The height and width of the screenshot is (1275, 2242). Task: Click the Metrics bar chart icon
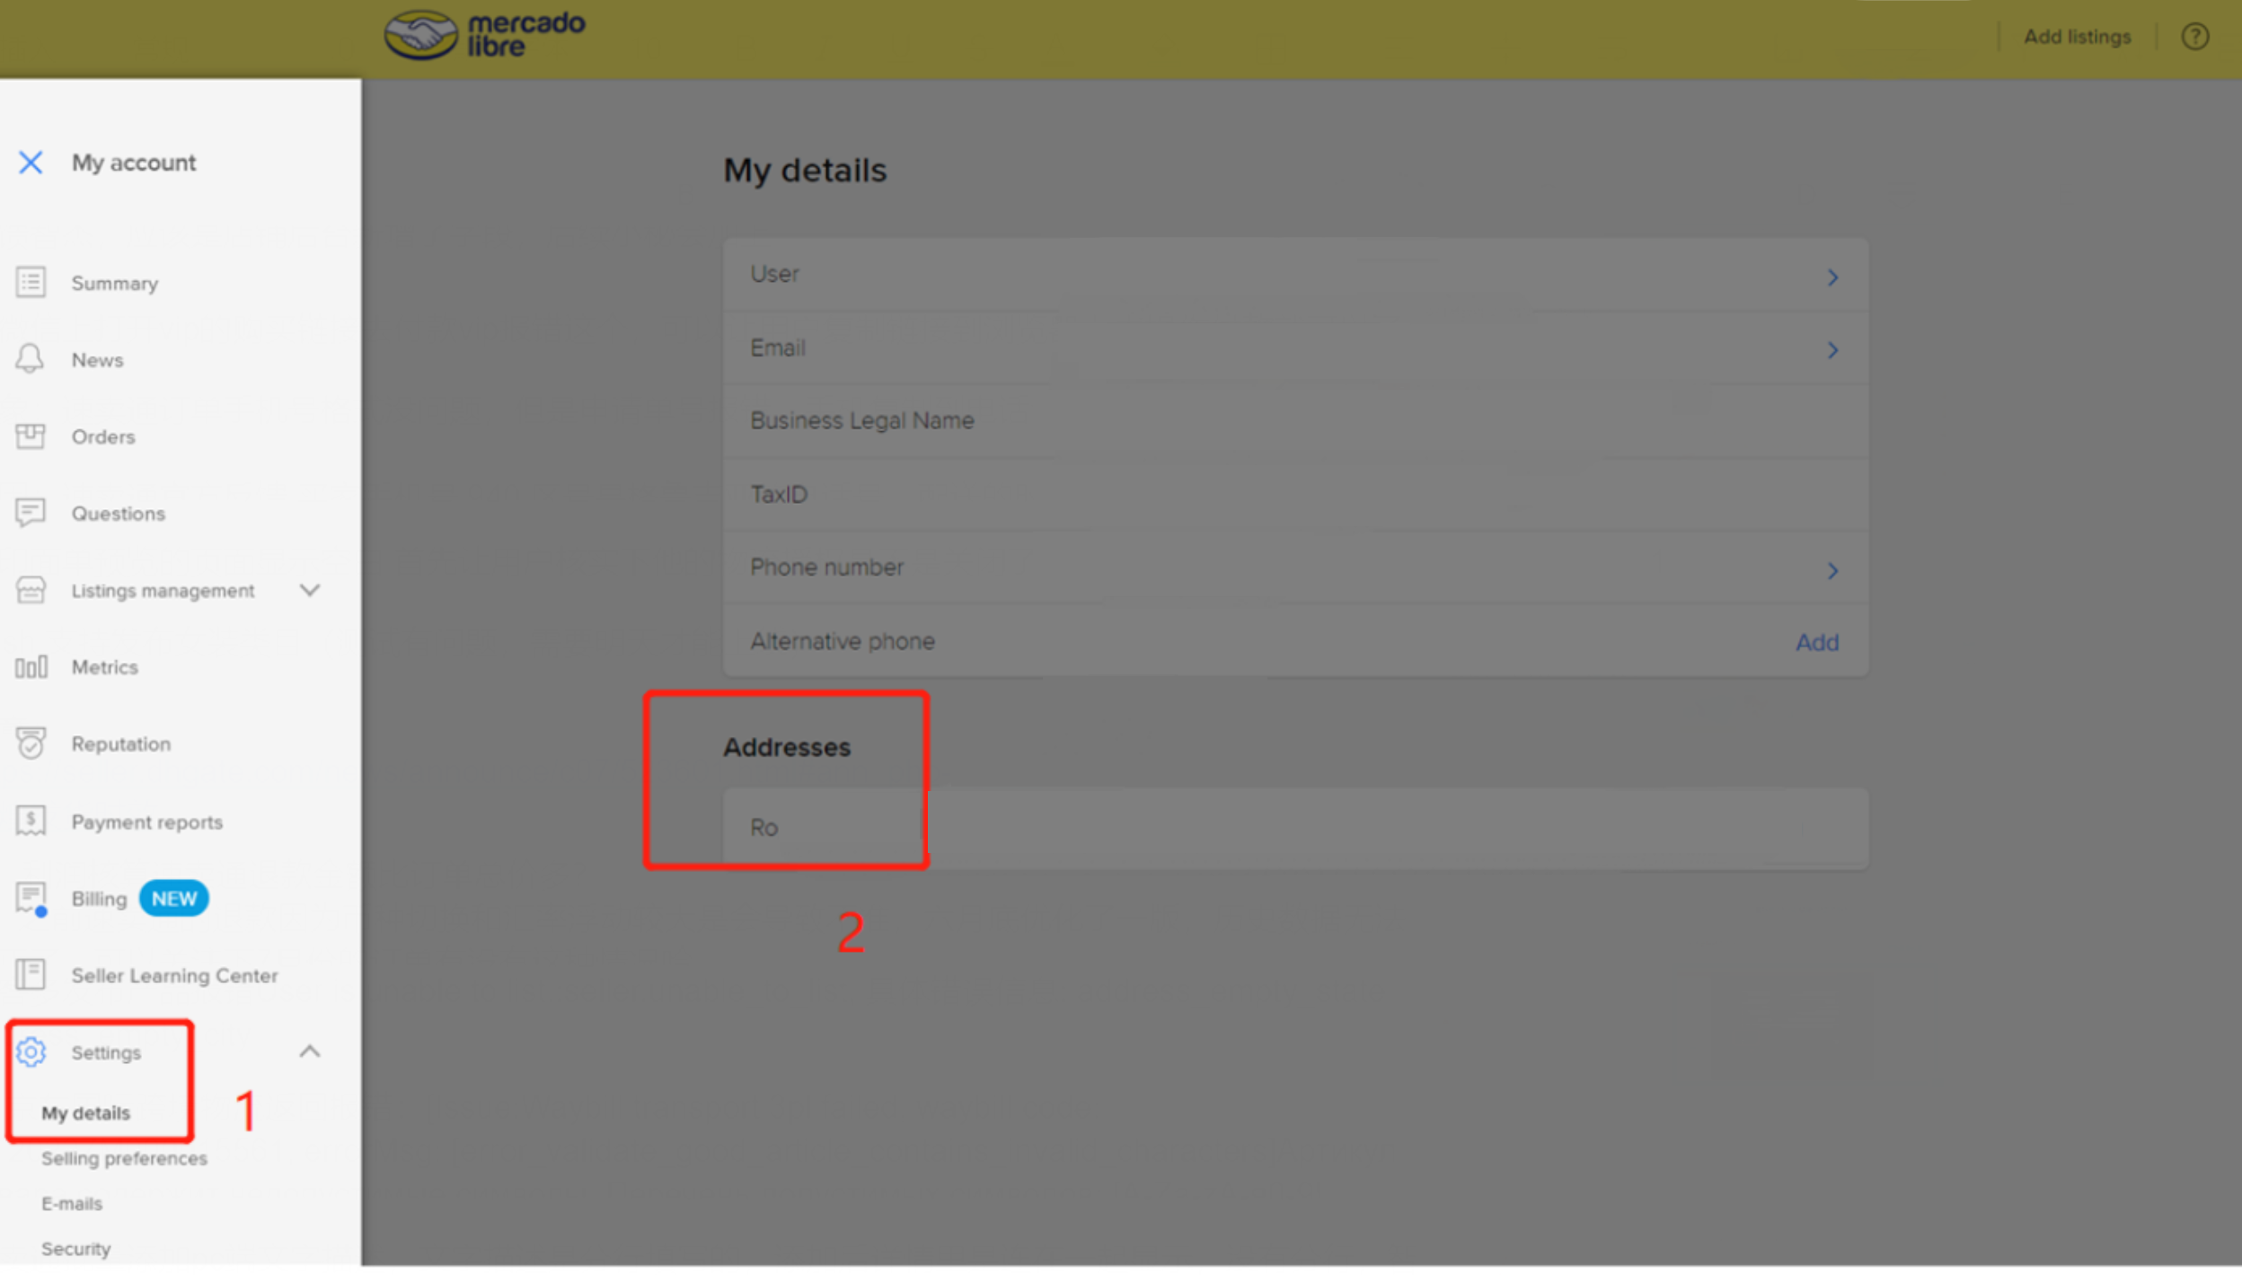(31, 668)
